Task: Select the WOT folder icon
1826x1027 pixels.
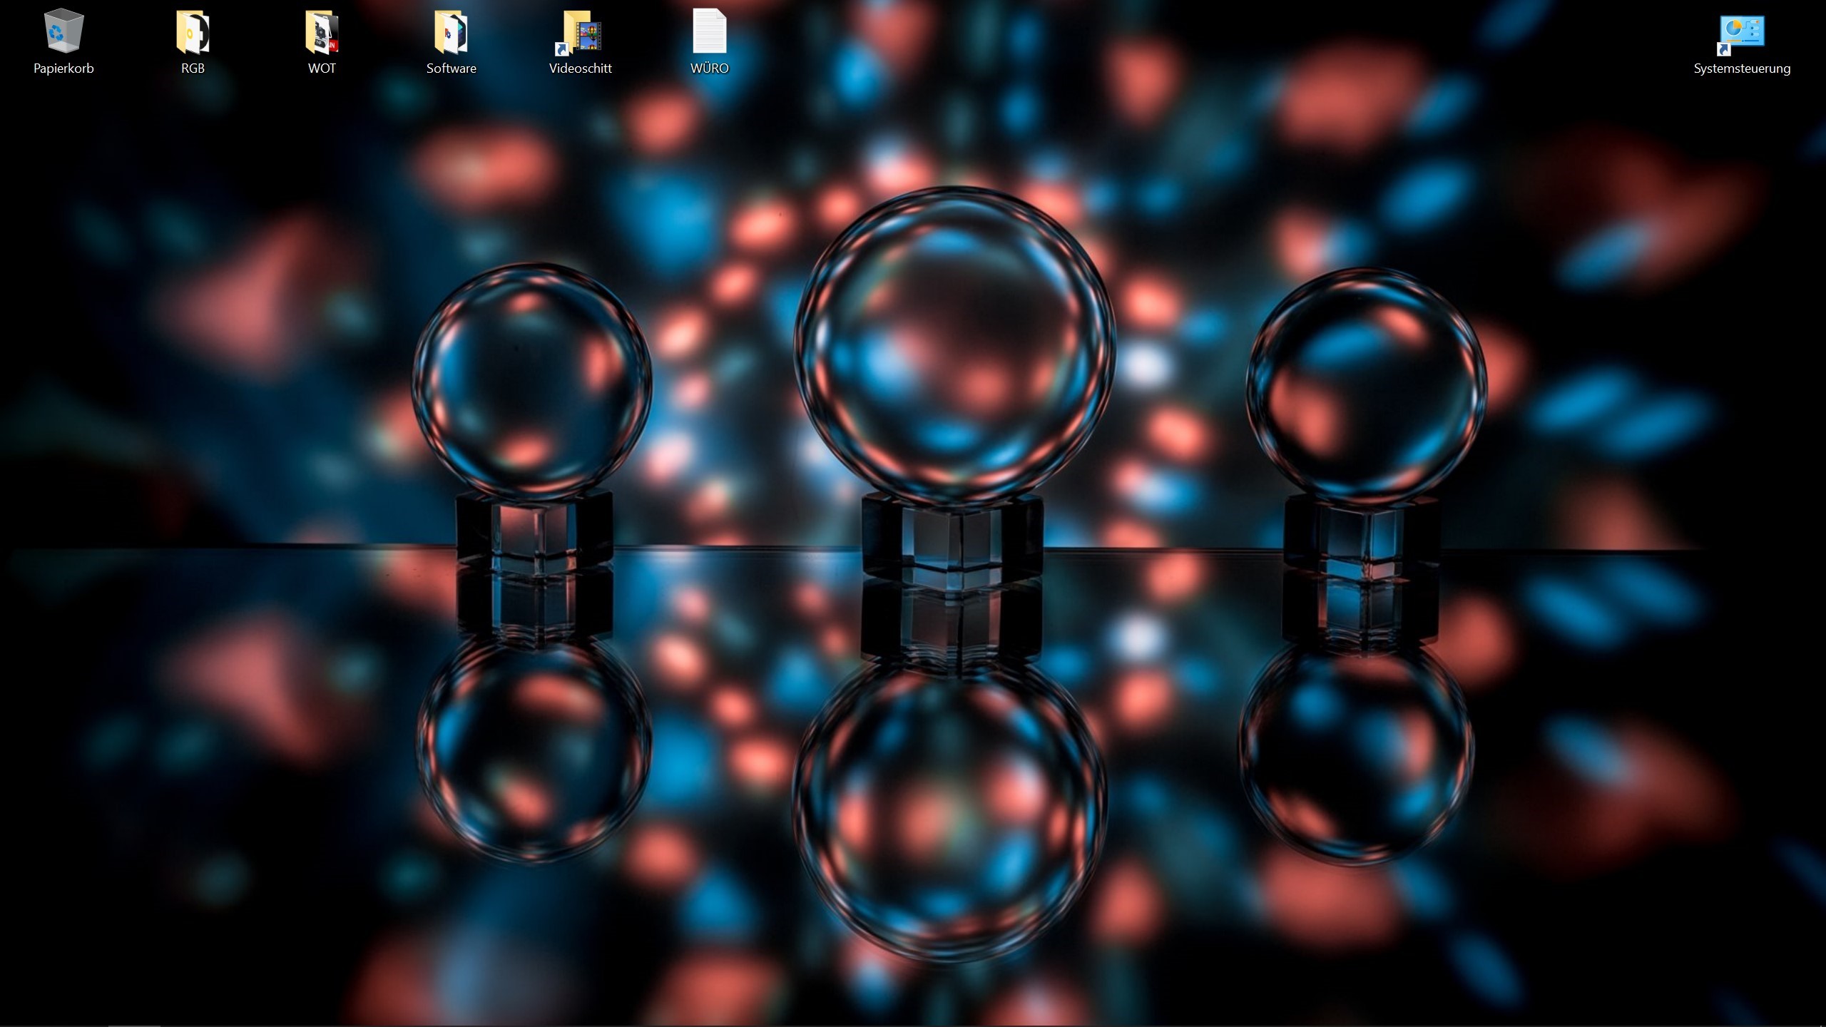Action: (x=322, y=32)
